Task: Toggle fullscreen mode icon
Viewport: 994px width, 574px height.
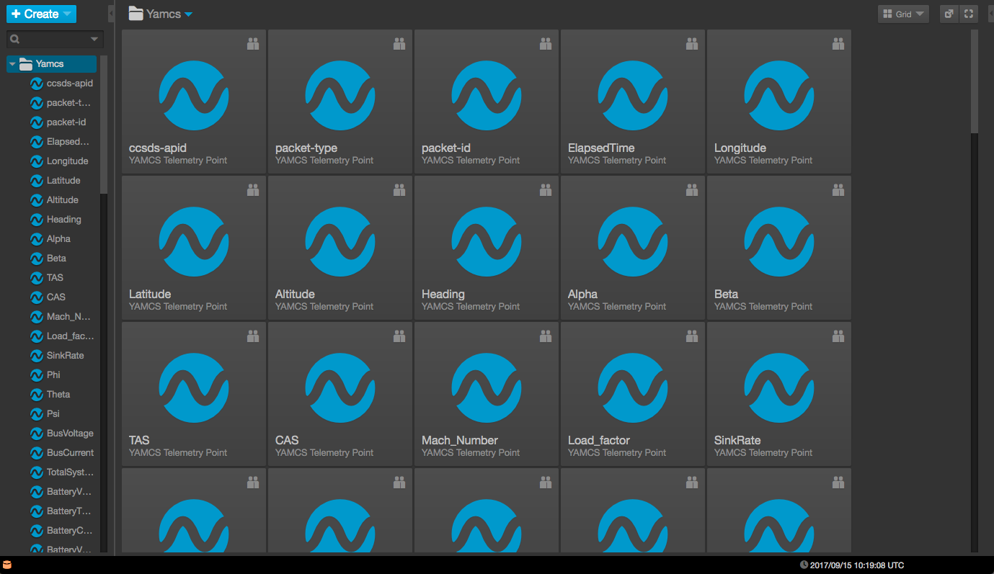Action: (969, 14)
